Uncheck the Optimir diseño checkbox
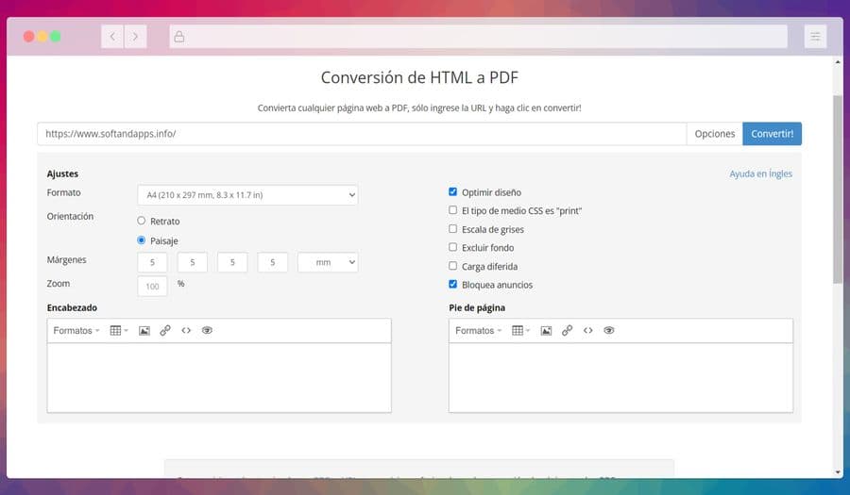This screenshot has height=495, width=850. [x=453, y=192]
